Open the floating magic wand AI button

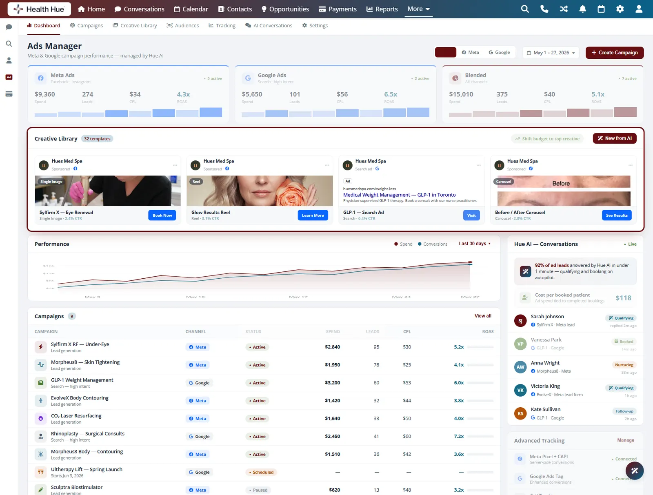pos(634,471)
